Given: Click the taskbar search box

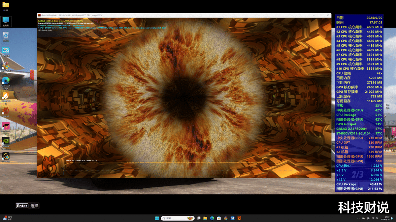Looking at the screenshot, I should (178, 218).
